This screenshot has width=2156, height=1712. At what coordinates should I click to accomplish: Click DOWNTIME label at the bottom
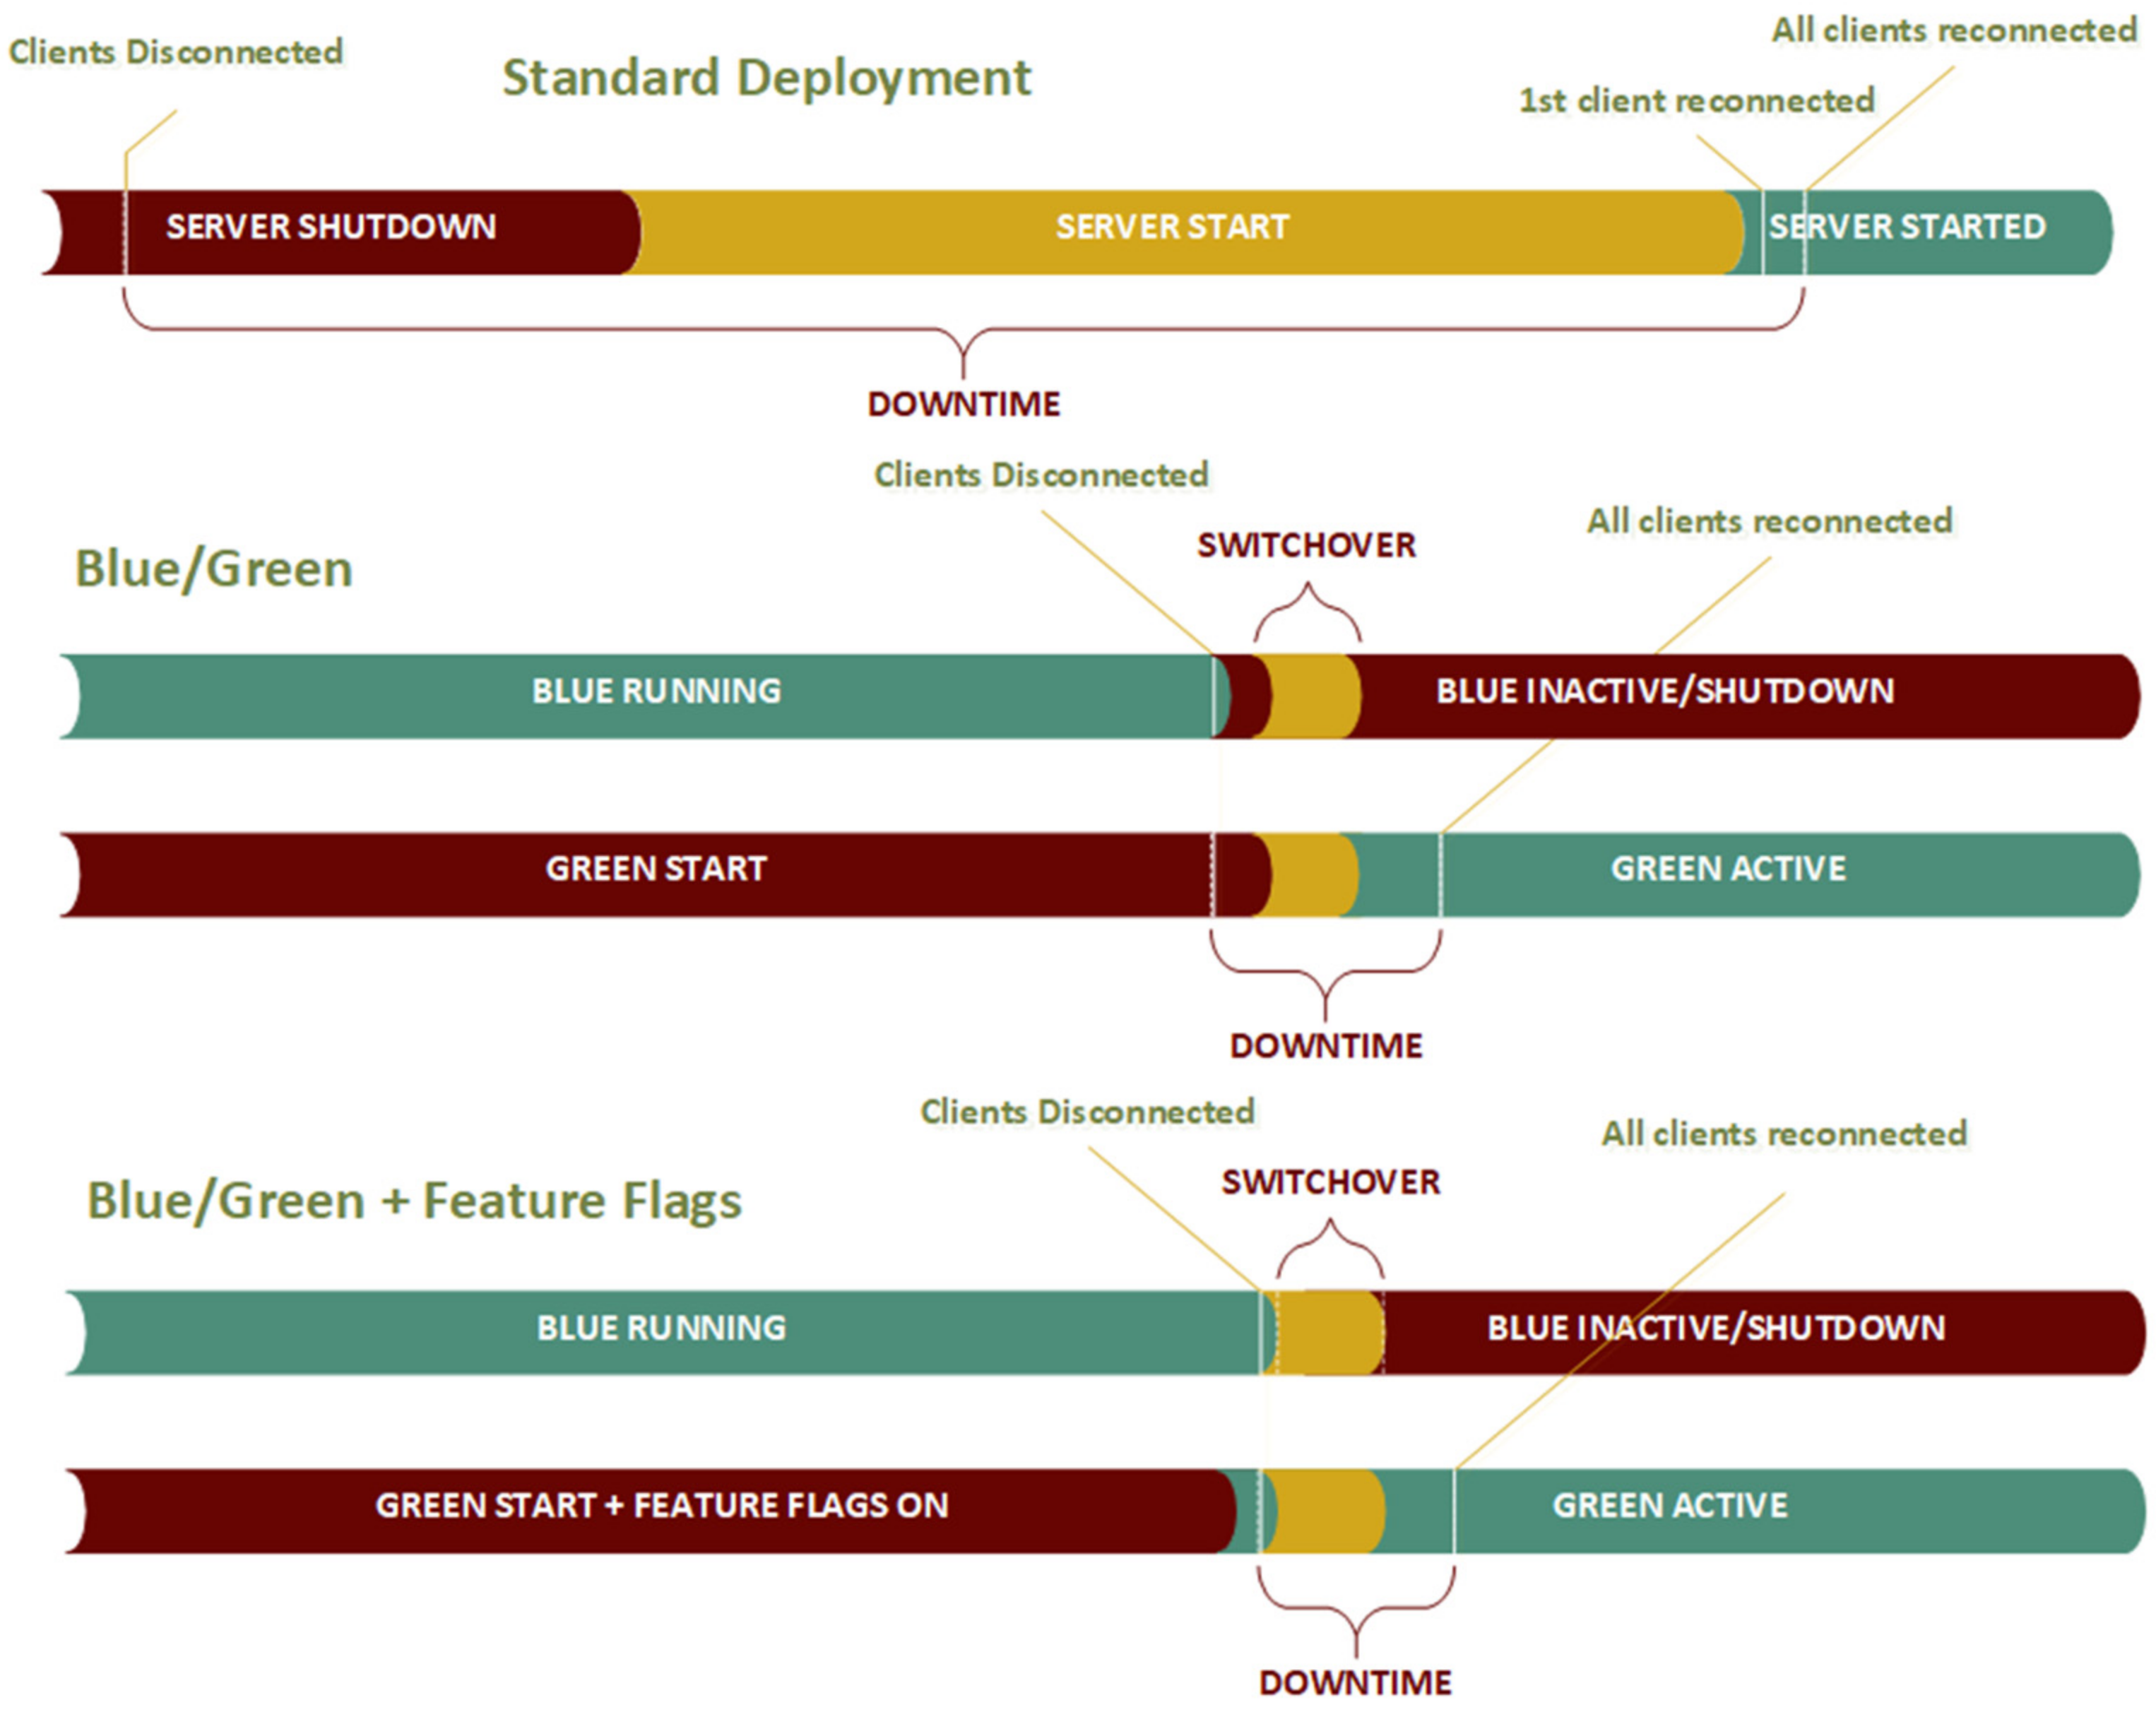[x=1355, y=1683]
